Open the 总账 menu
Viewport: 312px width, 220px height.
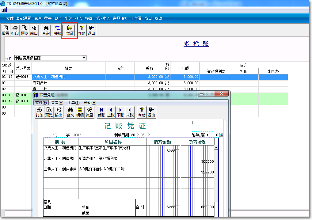38,18
